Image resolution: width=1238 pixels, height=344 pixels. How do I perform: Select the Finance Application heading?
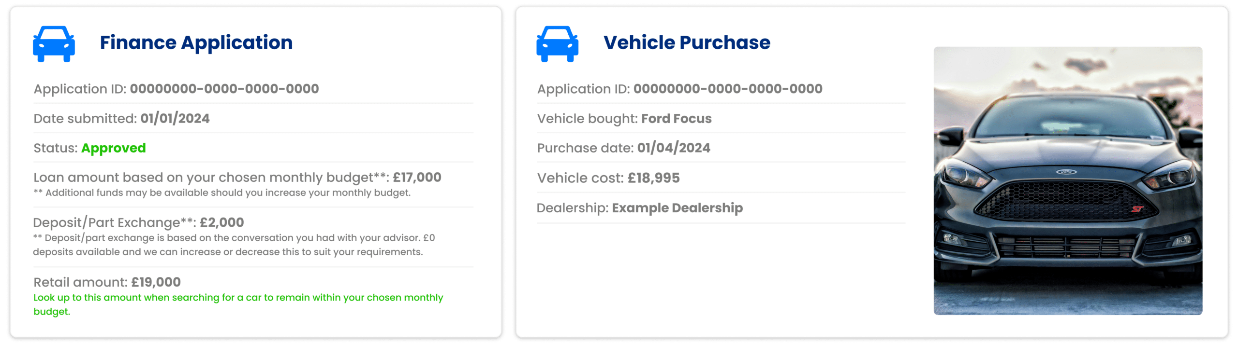(x=196, y=42)
